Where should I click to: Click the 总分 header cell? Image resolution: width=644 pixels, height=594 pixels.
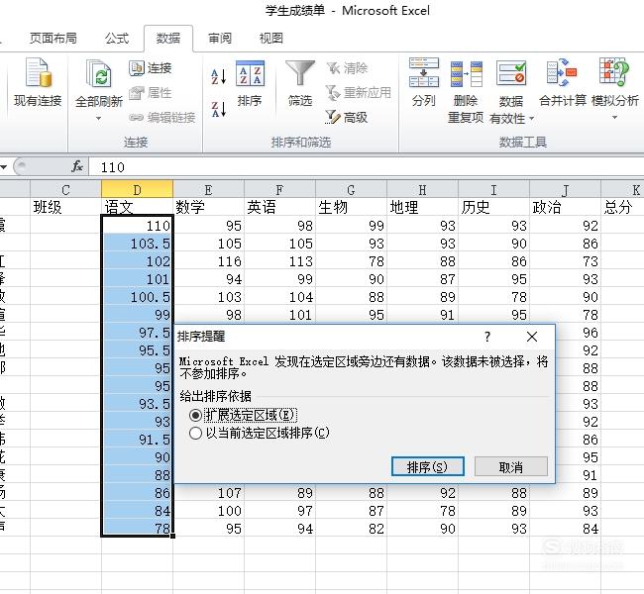pos(622,207)
